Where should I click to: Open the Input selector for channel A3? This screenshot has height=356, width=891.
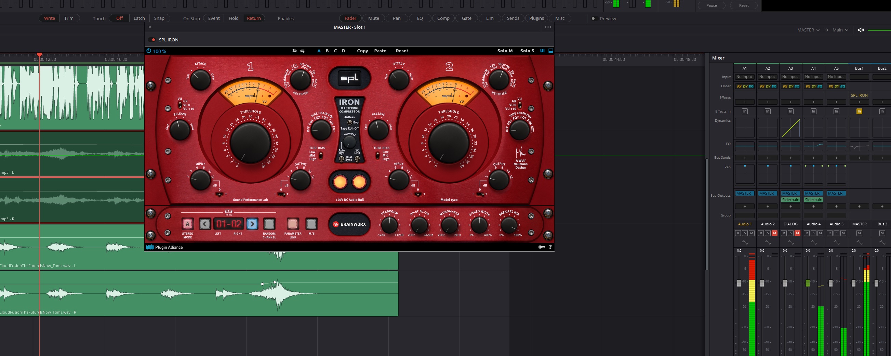coord(790,77)
